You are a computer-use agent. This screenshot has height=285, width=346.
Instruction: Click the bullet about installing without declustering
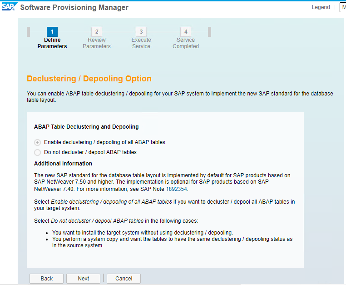[x=143, y=233]
